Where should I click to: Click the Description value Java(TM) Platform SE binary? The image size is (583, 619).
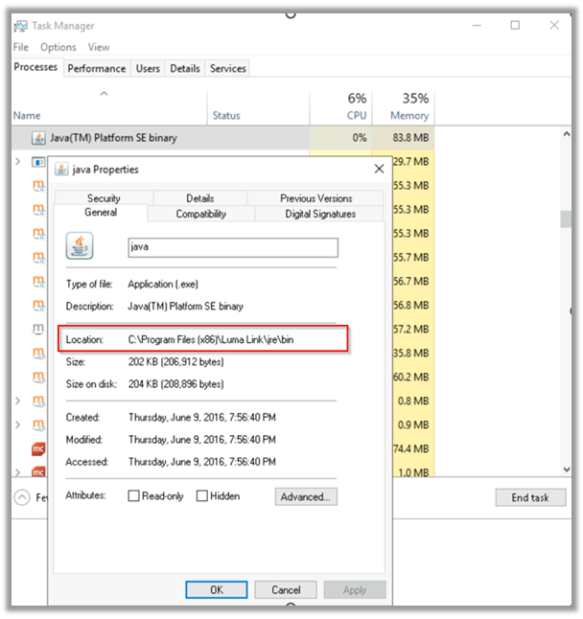pos(186,306)
